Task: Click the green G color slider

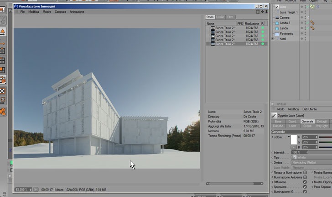Action: tap(325, 142)
